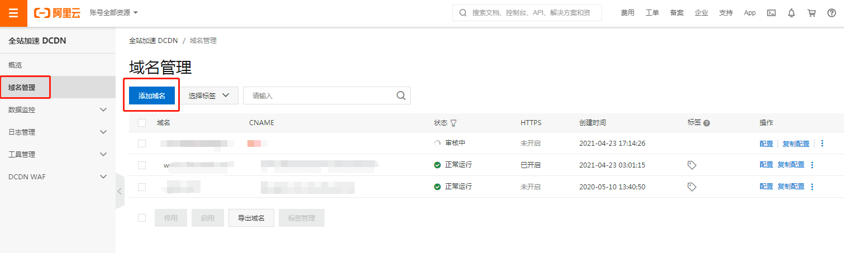The height and width of the screenshot is (253, 844).
Task: Check the box for the 审核中 domain row
Action: click(142, 144)
